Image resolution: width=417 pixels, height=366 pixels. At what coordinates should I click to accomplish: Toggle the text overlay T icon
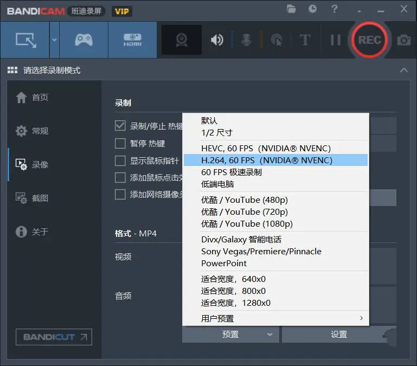coord(305,40)
